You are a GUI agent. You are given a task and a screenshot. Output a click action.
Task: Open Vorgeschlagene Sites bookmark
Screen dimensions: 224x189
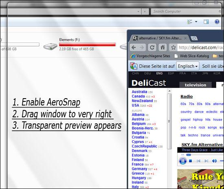click(x=150, y=56)
